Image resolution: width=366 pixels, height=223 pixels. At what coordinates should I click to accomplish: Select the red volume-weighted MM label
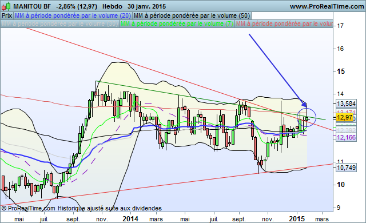click(284, 24)
